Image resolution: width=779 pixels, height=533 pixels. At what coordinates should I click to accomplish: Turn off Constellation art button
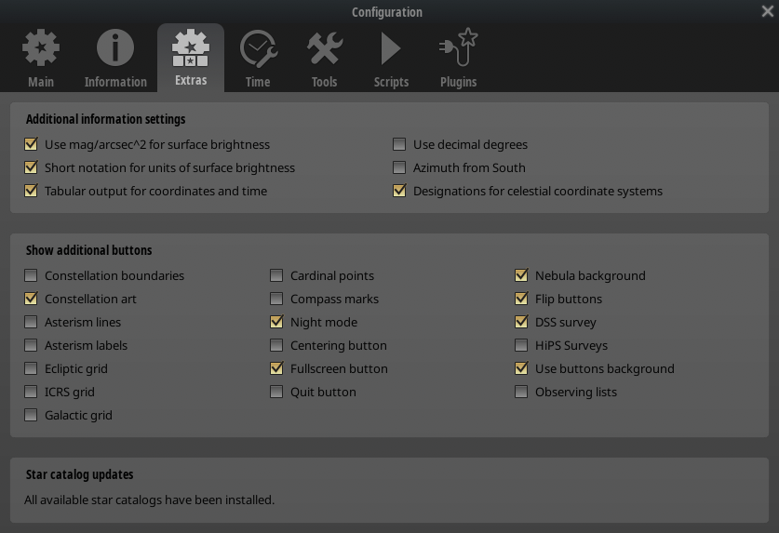click(x=32, y=299)
